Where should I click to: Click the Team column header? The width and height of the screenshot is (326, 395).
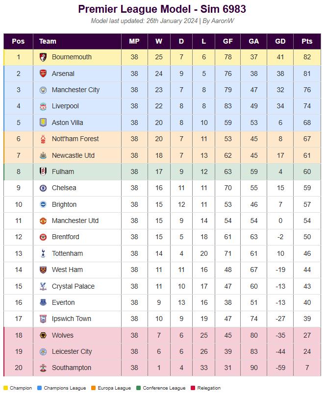[48, 41]
